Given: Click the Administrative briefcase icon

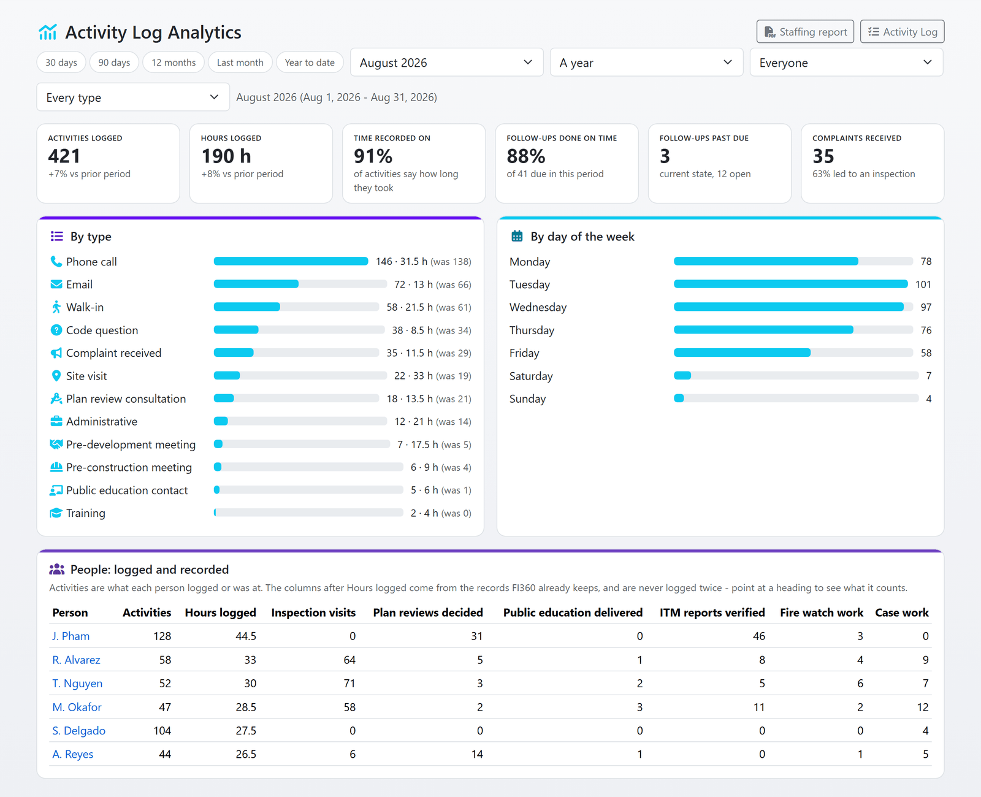Looking at the screenshot, I should [x=56, y=421].
